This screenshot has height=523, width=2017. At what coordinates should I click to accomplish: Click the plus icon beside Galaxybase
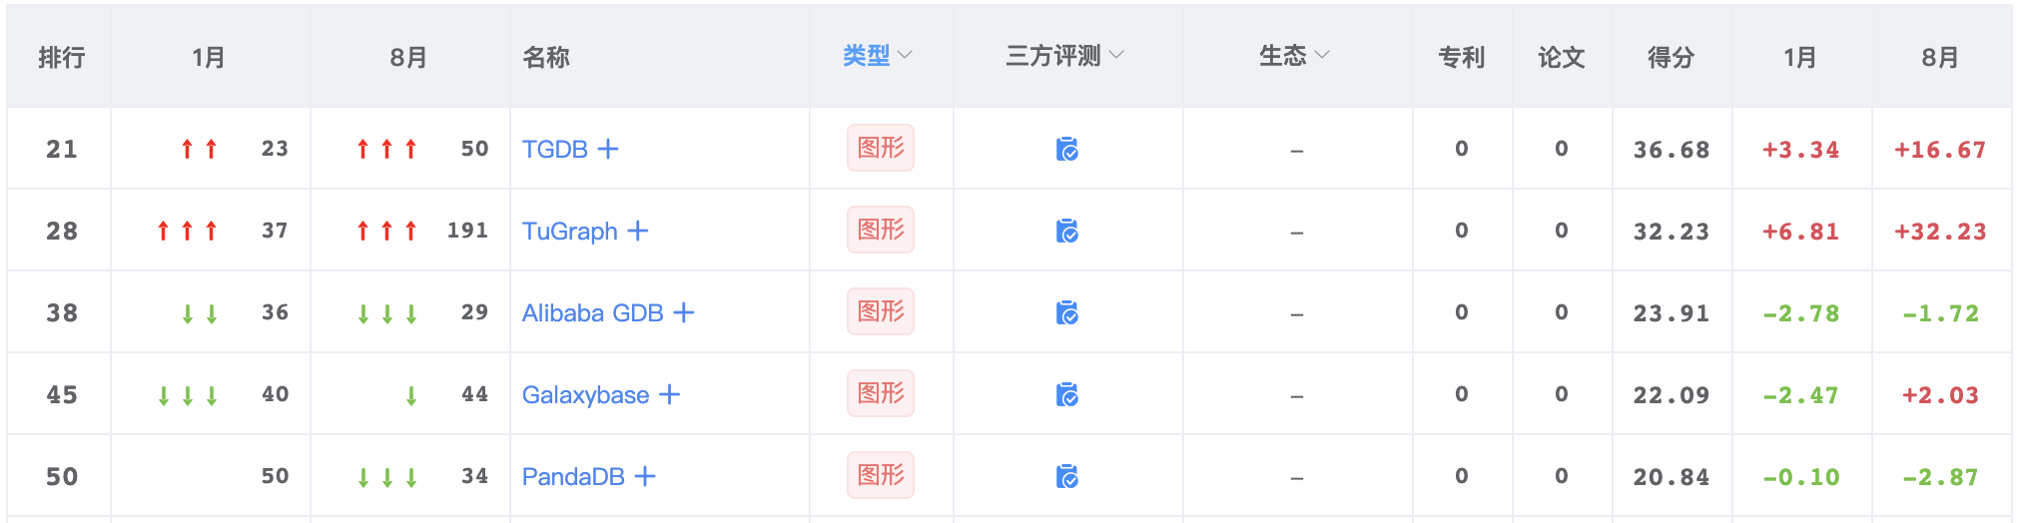670,394
